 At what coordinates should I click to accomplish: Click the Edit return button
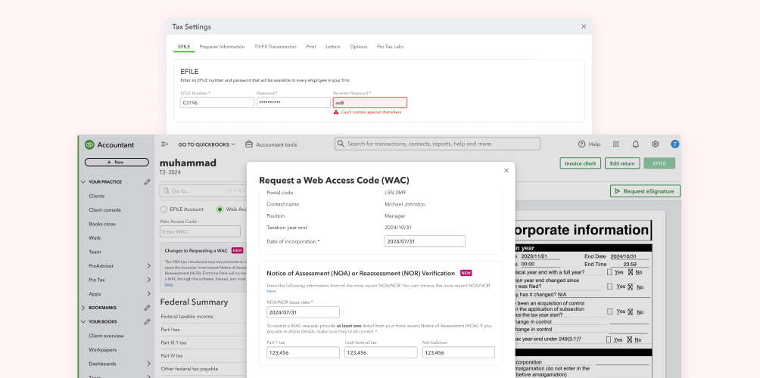pyautogui.click(x=622, y=163)
